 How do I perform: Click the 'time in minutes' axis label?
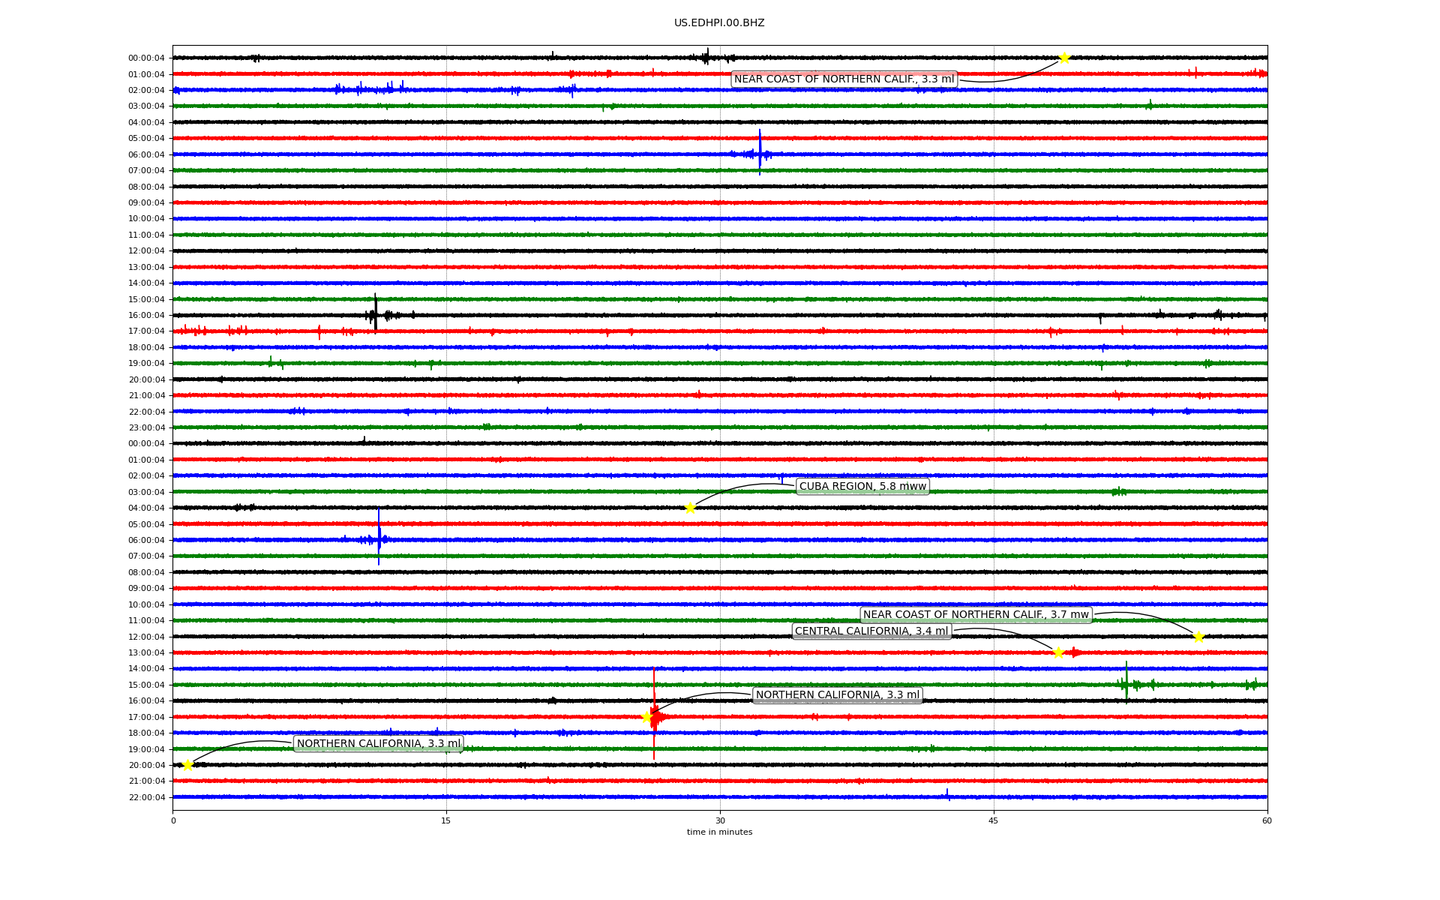(719, 832)
